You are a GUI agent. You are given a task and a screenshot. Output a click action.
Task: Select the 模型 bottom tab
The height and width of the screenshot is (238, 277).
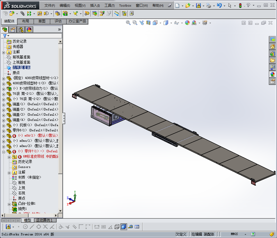28,220
